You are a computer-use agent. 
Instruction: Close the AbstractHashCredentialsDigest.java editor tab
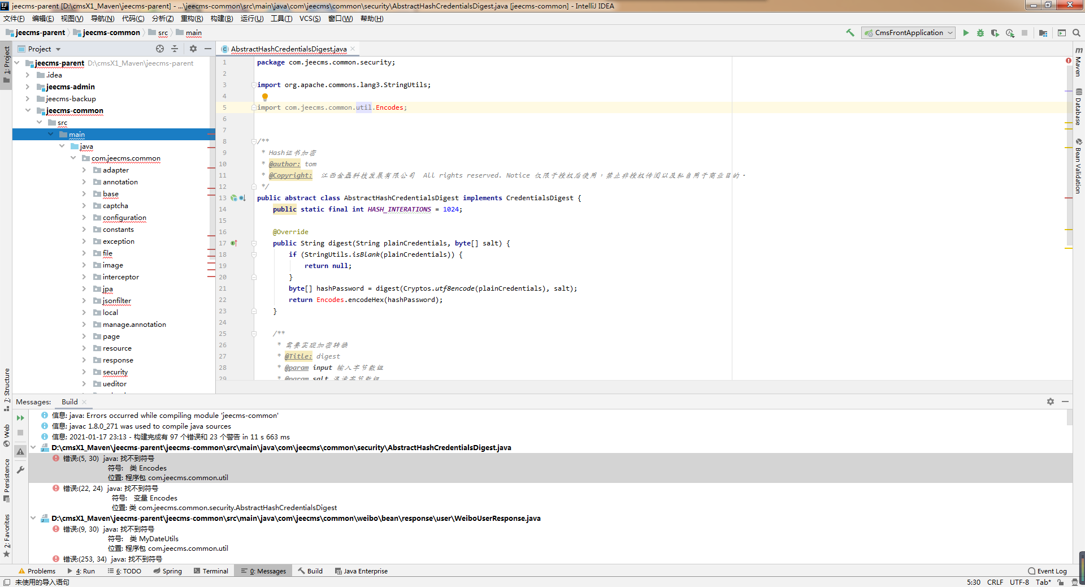click(353, 49)
